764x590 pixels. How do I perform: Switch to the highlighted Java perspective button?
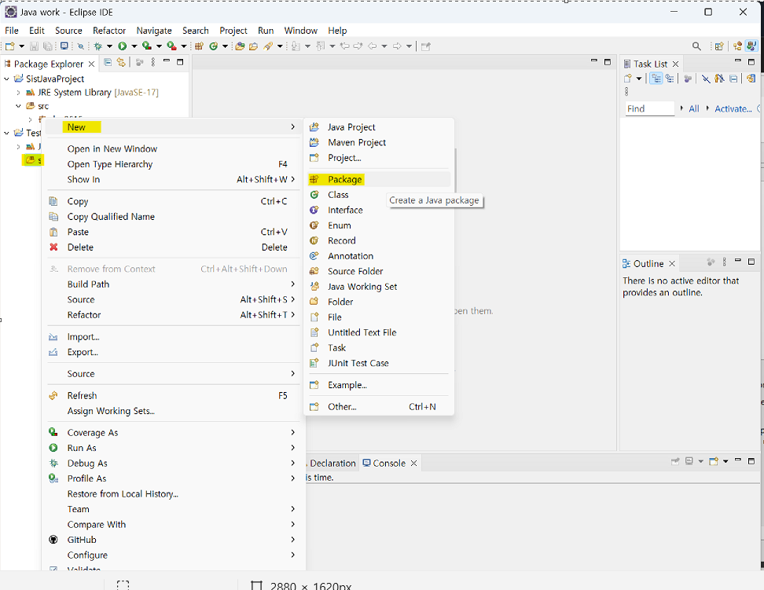pyautogui.click(x=752, y=46)
